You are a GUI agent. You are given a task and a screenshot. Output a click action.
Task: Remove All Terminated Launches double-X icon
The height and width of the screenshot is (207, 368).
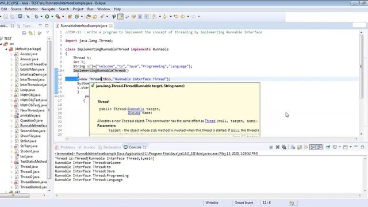coord(284,147)
